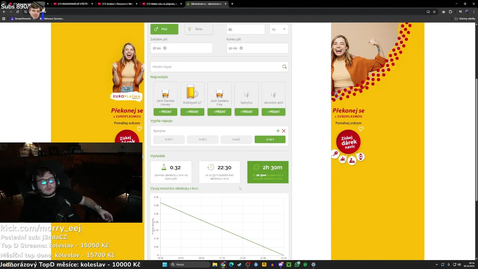Click the Získej dárek navíc red circle
Image resolution: width=478 pixels, height=269 pixels.
click(x=348, y=142)
